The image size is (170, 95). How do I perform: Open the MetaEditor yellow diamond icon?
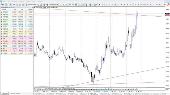click(x=38, y=5)
